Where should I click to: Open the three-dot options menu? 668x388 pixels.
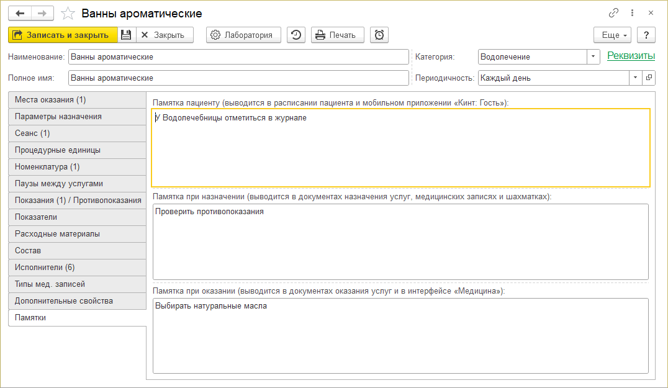click(x=632, y=12)
